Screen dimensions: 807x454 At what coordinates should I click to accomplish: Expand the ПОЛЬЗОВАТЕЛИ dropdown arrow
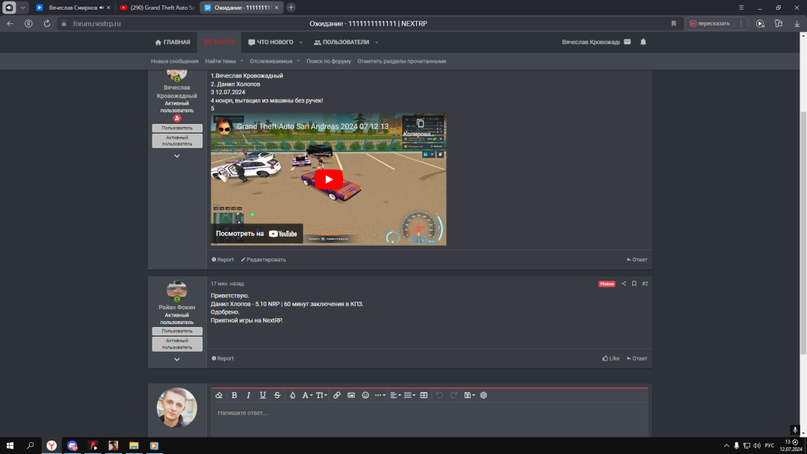377,43
